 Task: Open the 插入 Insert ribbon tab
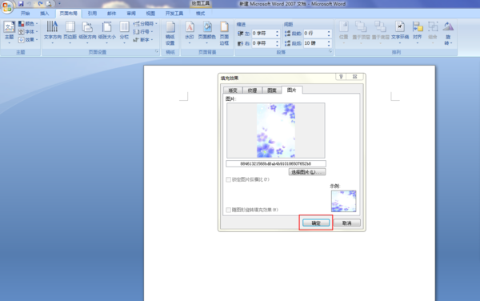click(44, 14)
